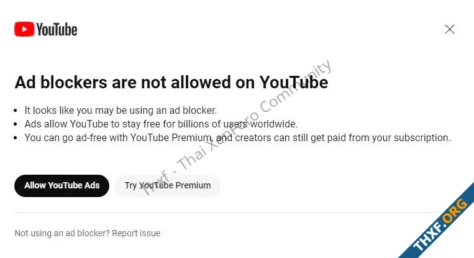The image size is (474, 258).
Task: Open the Report issue link
Action: [136, 233]
